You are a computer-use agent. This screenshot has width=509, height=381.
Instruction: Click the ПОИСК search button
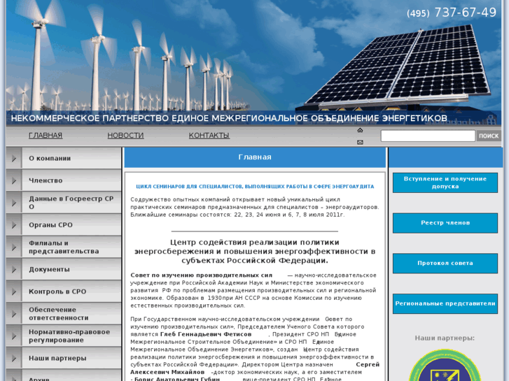pyautogui.click(x=489, y=136)
